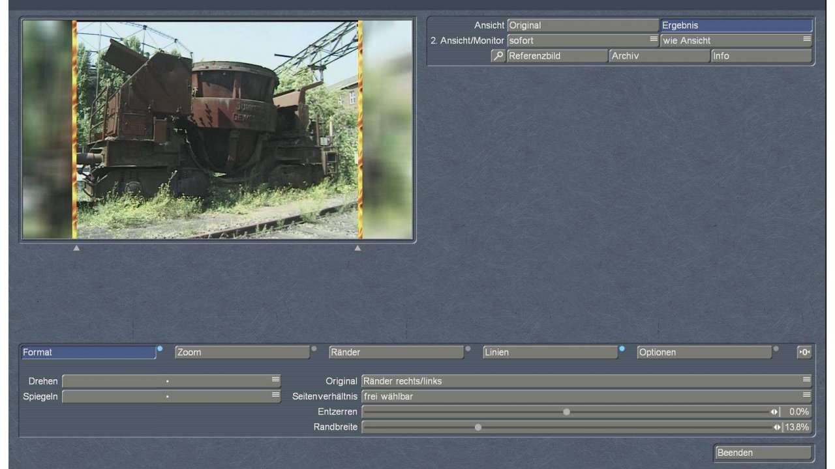Click the Randbreite fine-adjust arrows icon

click(x=777, y=427)
